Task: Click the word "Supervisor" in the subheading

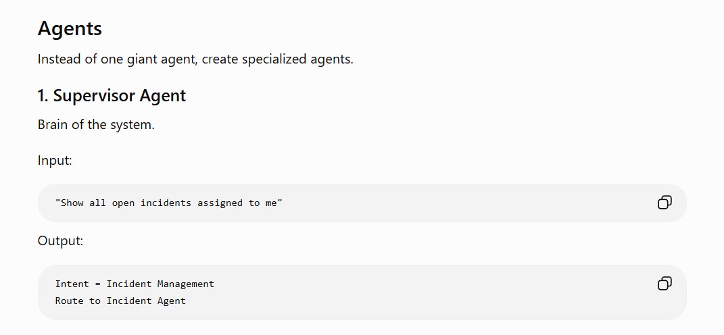Action: tap(95, 96)
